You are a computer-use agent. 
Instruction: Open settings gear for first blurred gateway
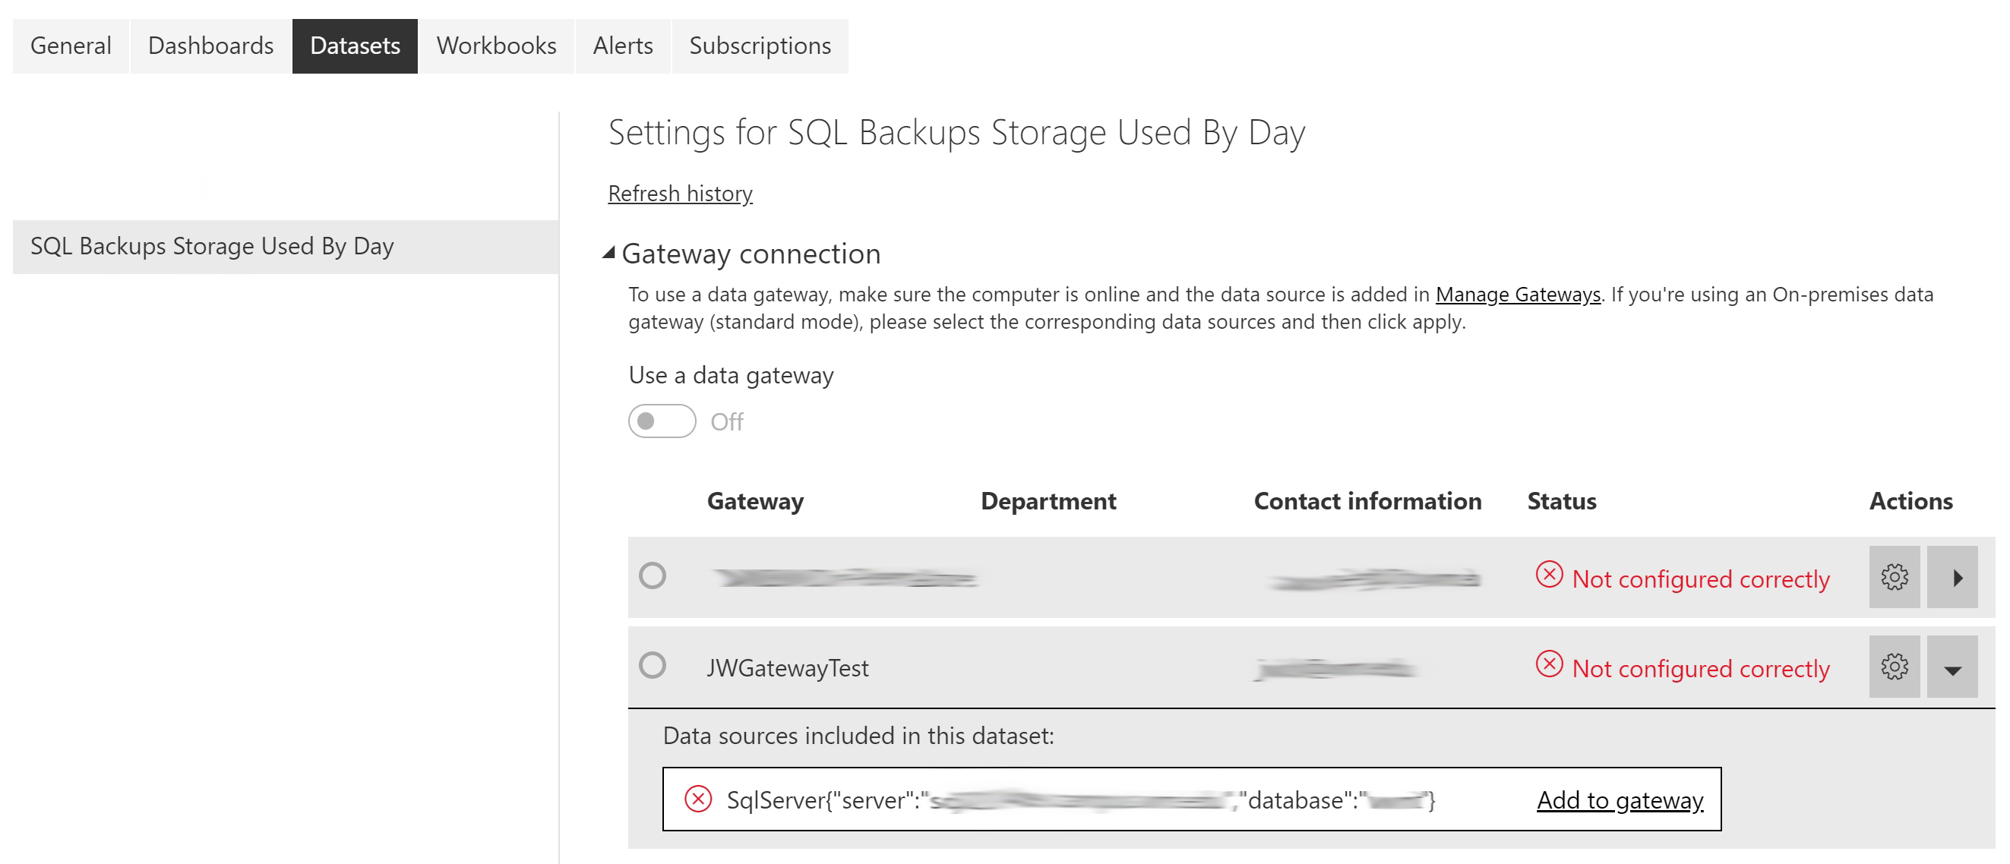click(1893, 577)
